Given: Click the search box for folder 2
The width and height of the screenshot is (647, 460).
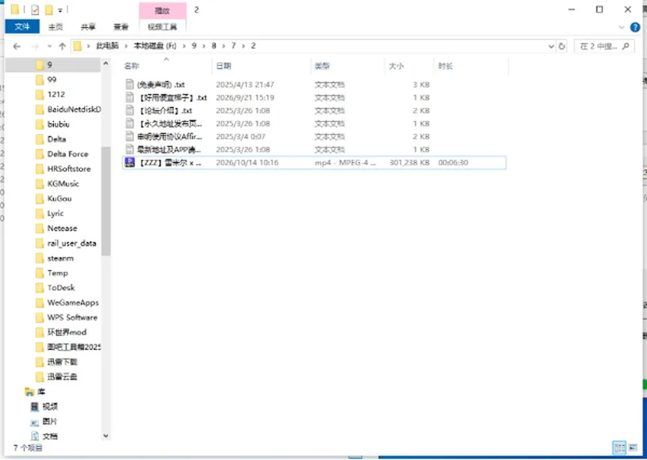Looking at the screenshot, I should [603, 47].
